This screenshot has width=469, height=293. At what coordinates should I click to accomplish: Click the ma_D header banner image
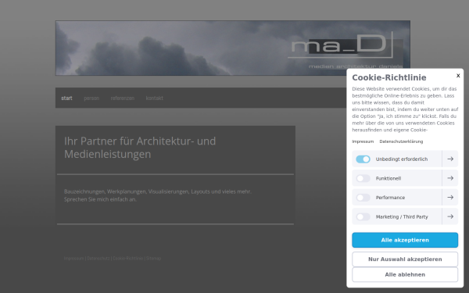click(x=233, y=48)
